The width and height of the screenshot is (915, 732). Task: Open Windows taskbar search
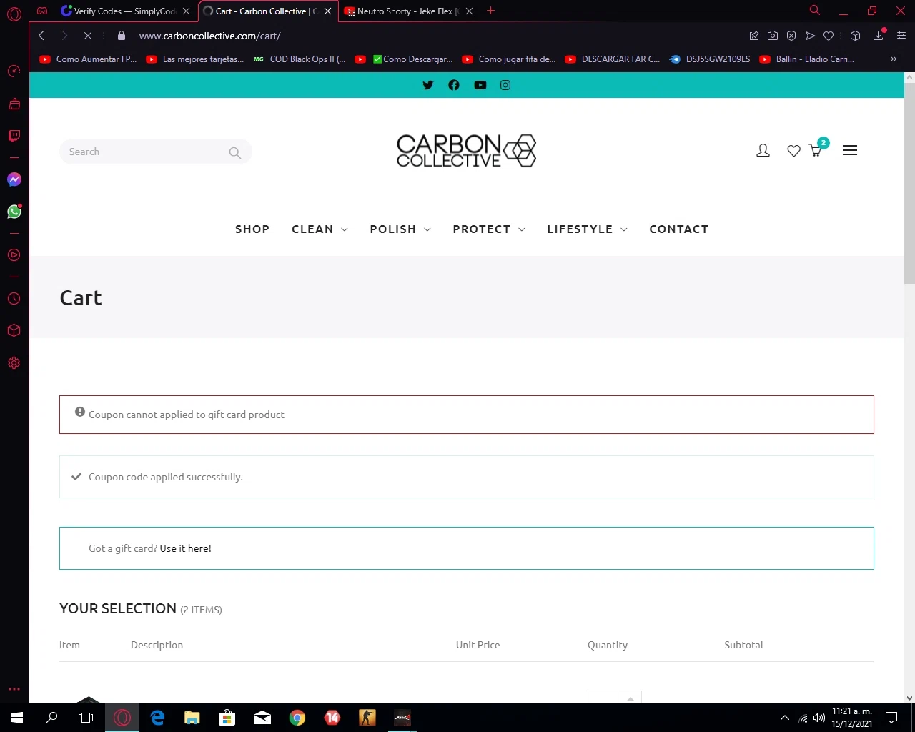click(x=51, y=718)
